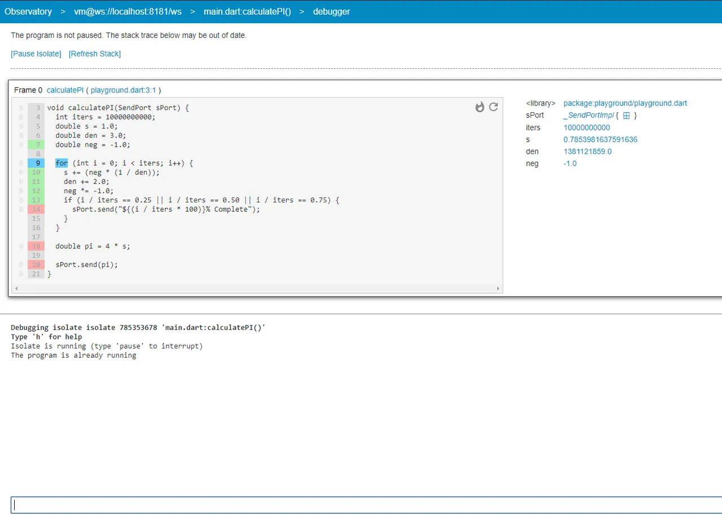Open the Observatory breadcrumb home

28,11
